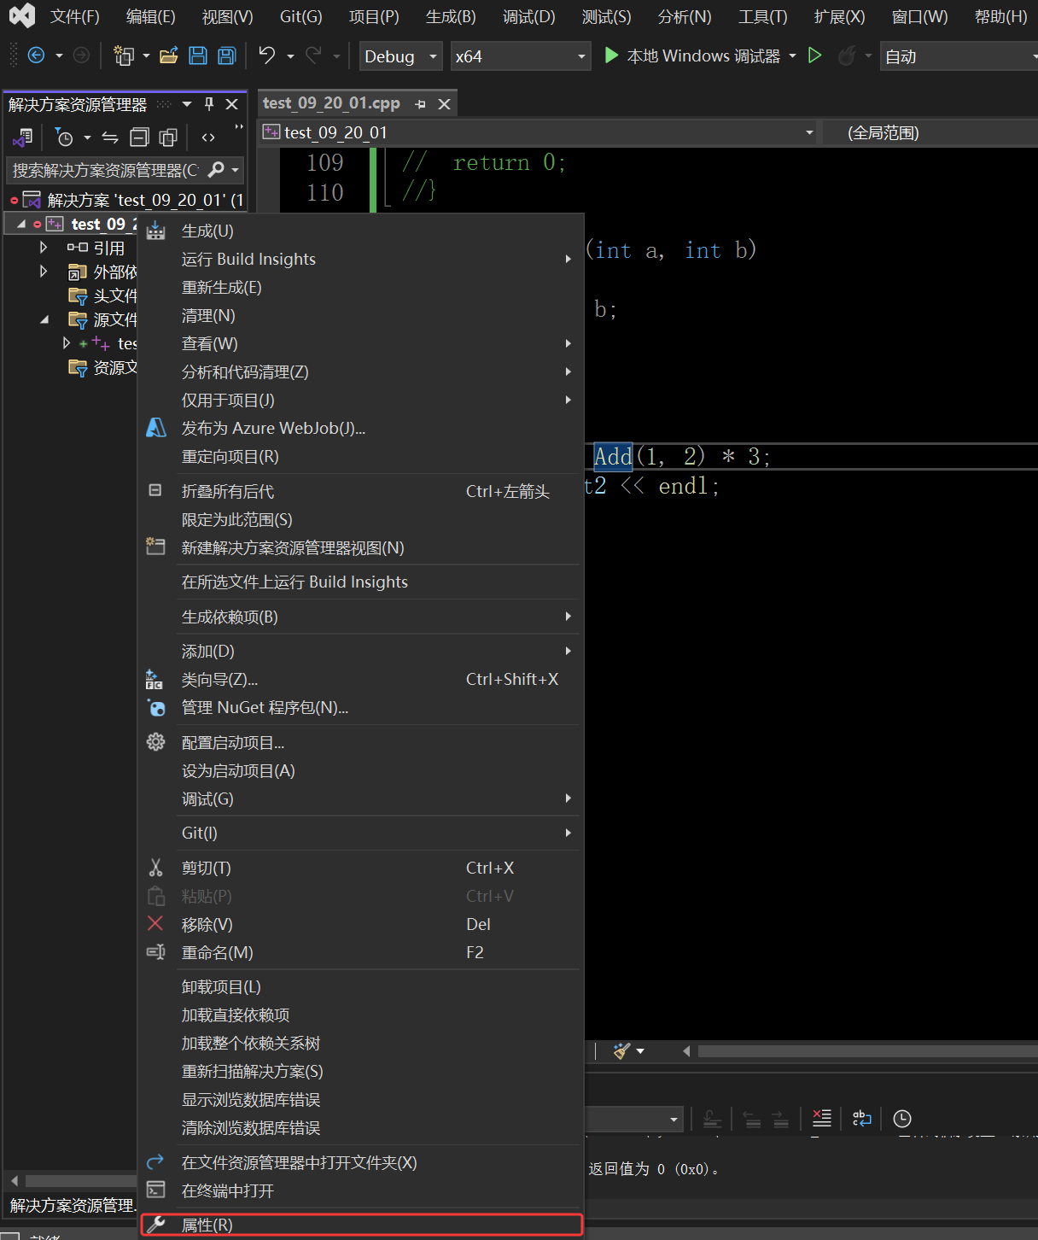The height and width of the screenshot is (1240, 1038).
Task: Select 重新生成(E) from the context menu
Action: click(x=222, y=287)
